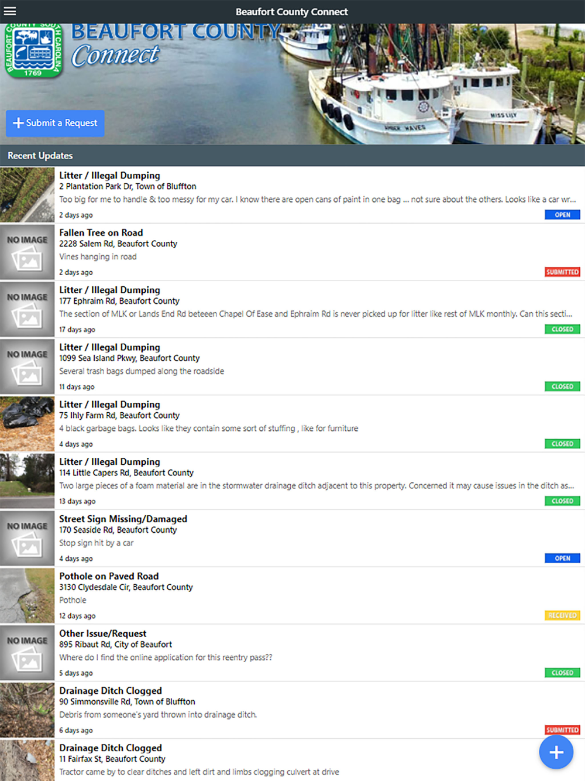Click OPEN status badge for 2 Plantation Park Dr

[x=562, y=215]
